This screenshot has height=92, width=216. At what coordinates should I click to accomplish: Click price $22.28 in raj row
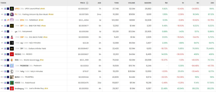point(86,43)
